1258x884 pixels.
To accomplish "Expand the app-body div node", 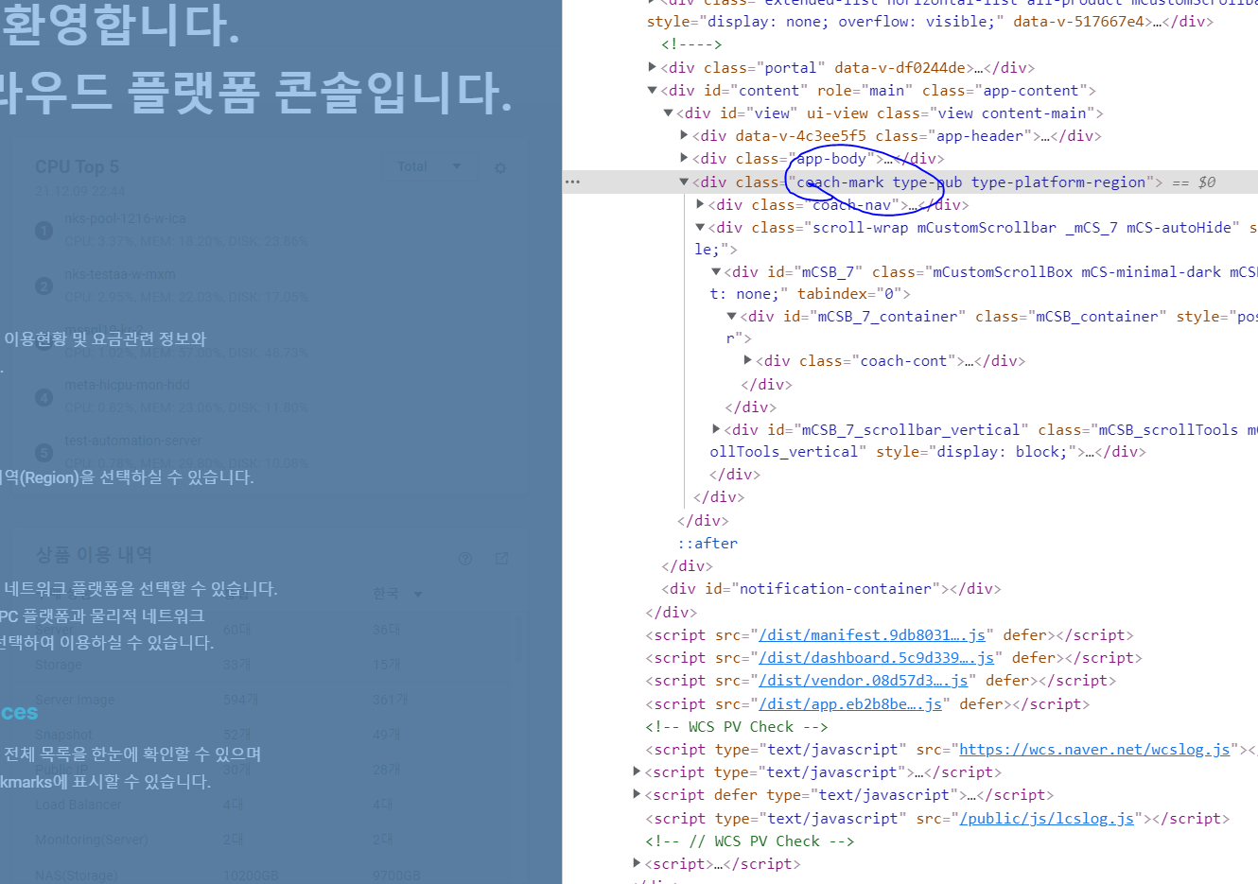I will point(684,158).
